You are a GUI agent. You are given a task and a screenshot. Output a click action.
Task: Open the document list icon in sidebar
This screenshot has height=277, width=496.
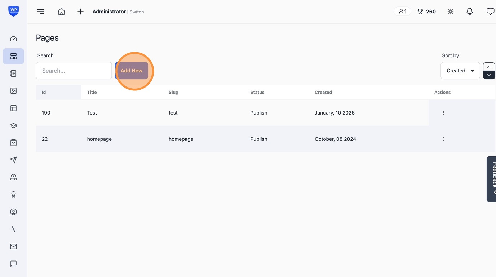13,73
